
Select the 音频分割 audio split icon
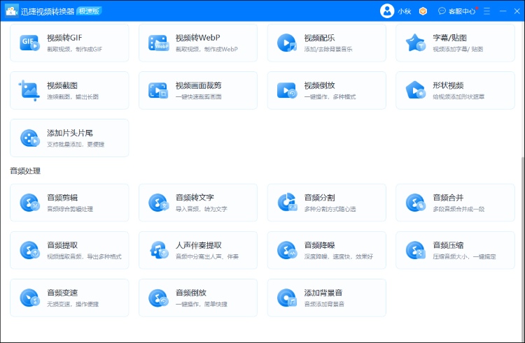287,203
